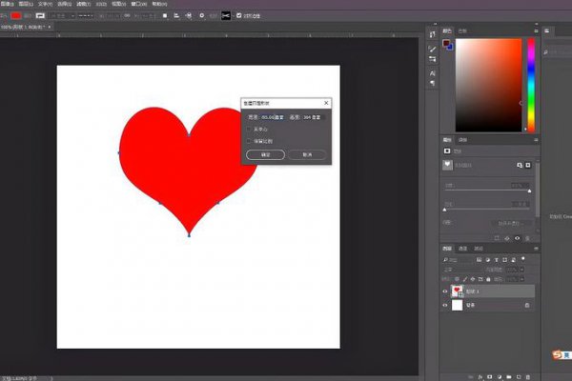Viewport: 572px width, 381px height.
Task: Switch to the Swatches tab beside Color
Action: point(462,31)
